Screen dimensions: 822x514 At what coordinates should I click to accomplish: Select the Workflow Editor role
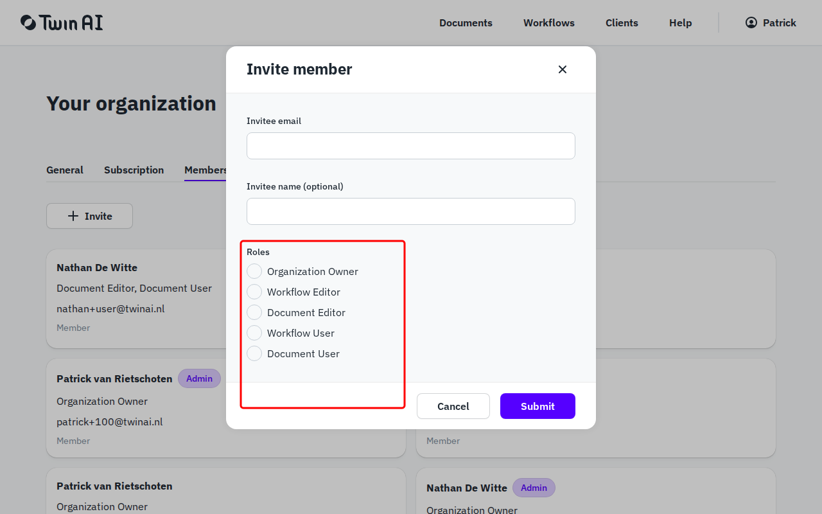click(x=254, y=292)
